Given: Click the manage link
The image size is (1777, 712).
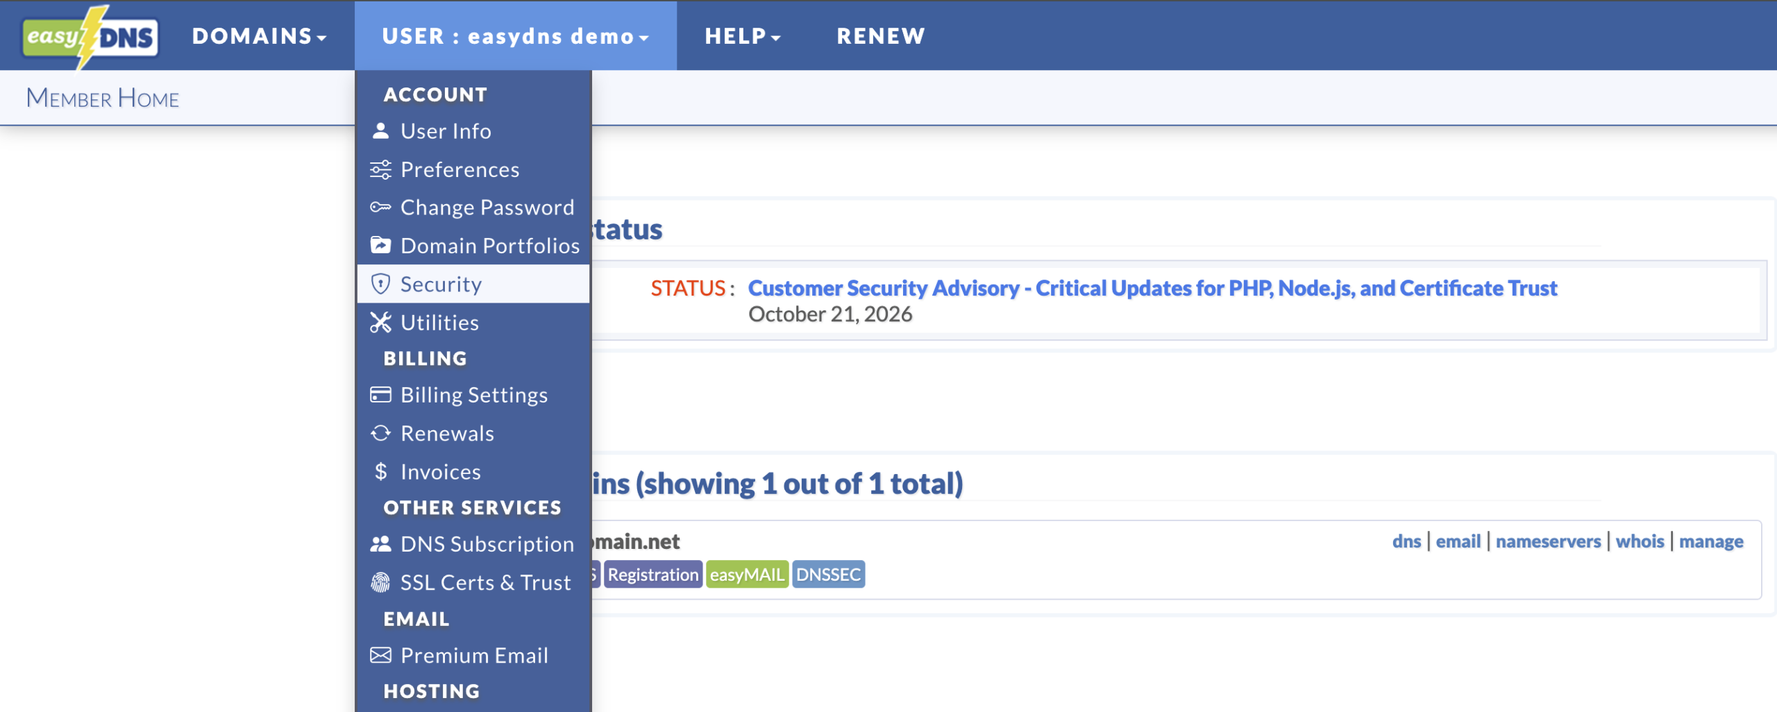Looking at the screenshot, I should tap(1711, 541).
